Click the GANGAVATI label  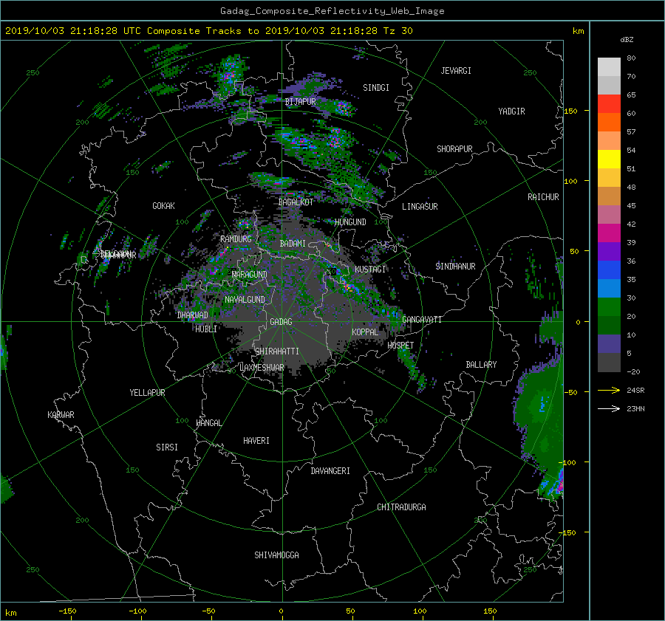[x=422, y=320]
